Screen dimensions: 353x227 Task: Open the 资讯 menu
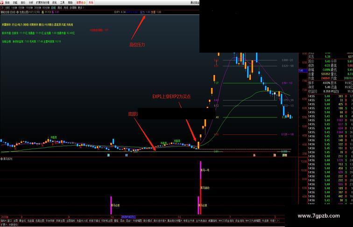click(55, 3)
